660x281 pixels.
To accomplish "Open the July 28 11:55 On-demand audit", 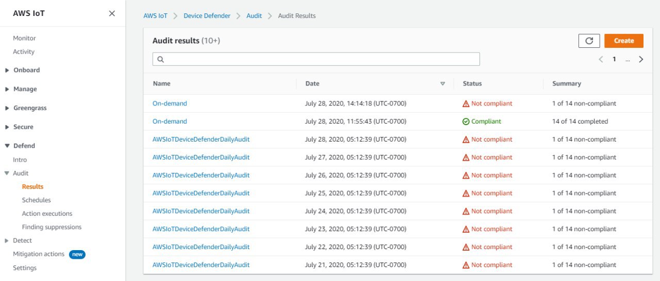I will (170, 121).
